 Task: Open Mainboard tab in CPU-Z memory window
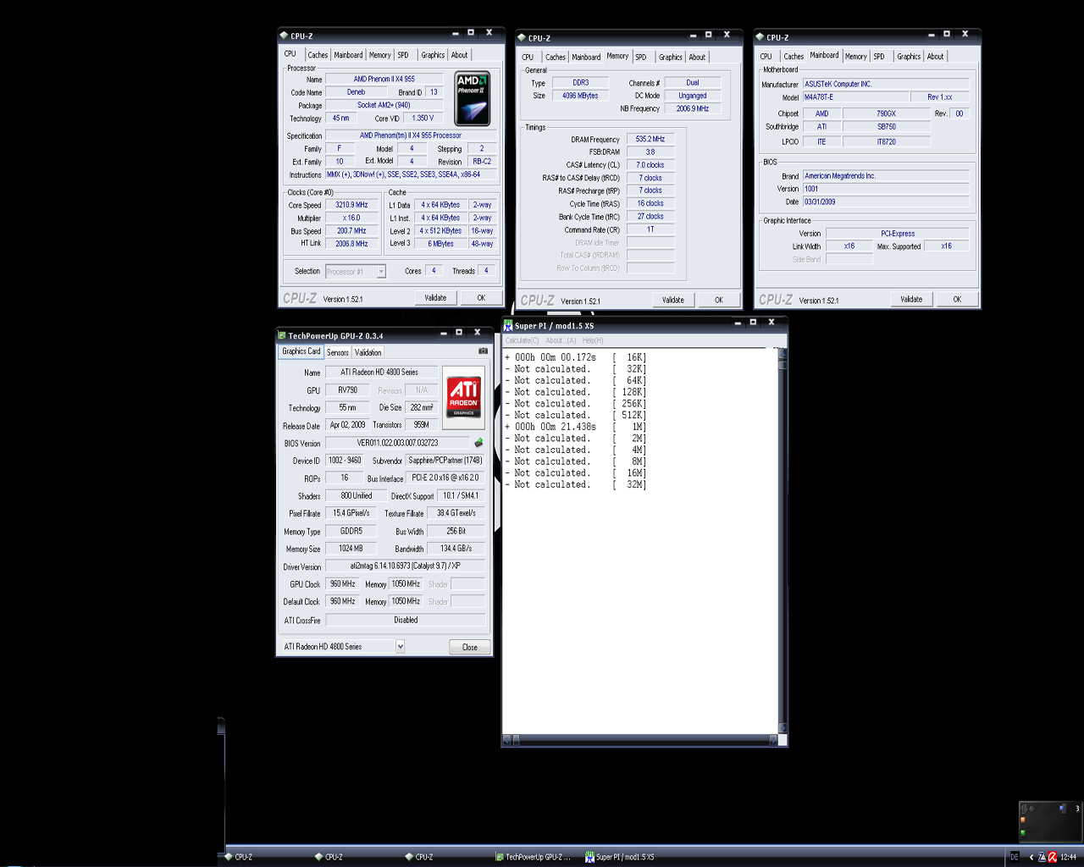[x=586, y=58]
